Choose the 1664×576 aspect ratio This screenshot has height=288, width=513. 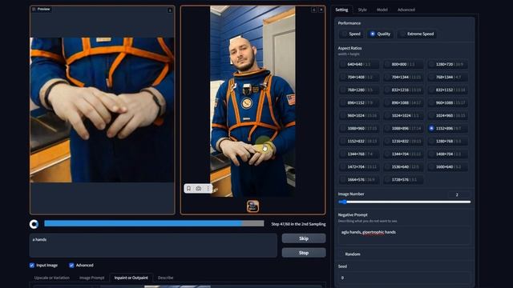pos(359,179)
